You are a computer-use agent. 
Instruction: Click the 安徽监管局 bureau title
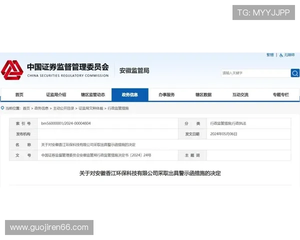(134, 70)
